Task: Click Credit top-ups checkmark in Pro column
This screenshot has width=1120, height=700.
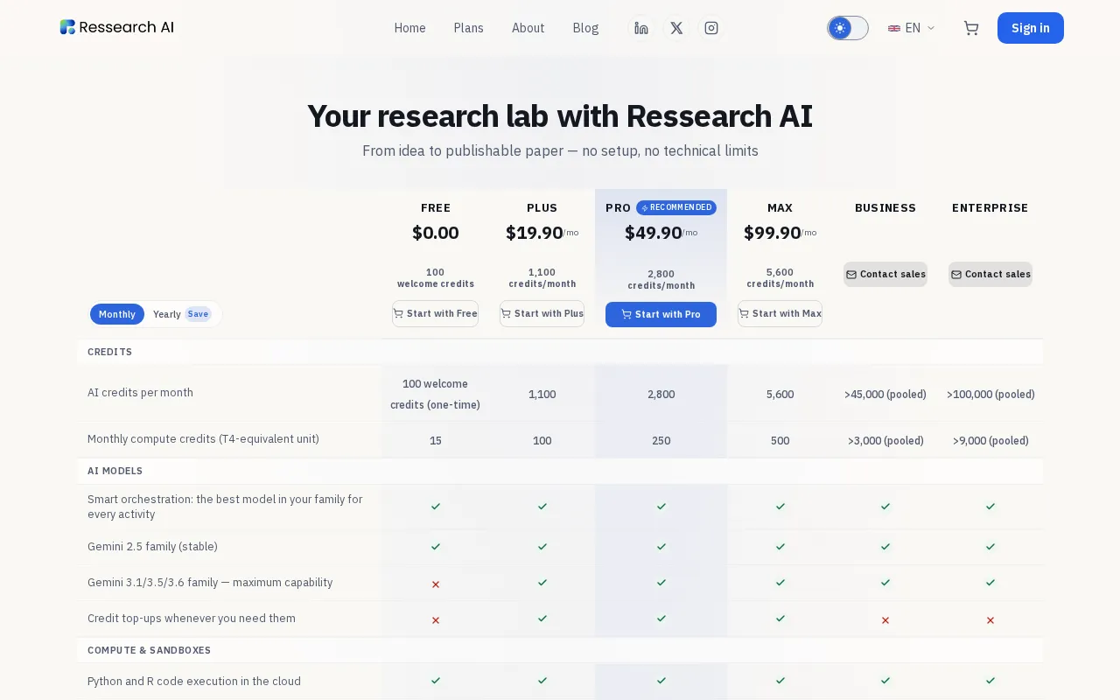Action: (661, 619)
